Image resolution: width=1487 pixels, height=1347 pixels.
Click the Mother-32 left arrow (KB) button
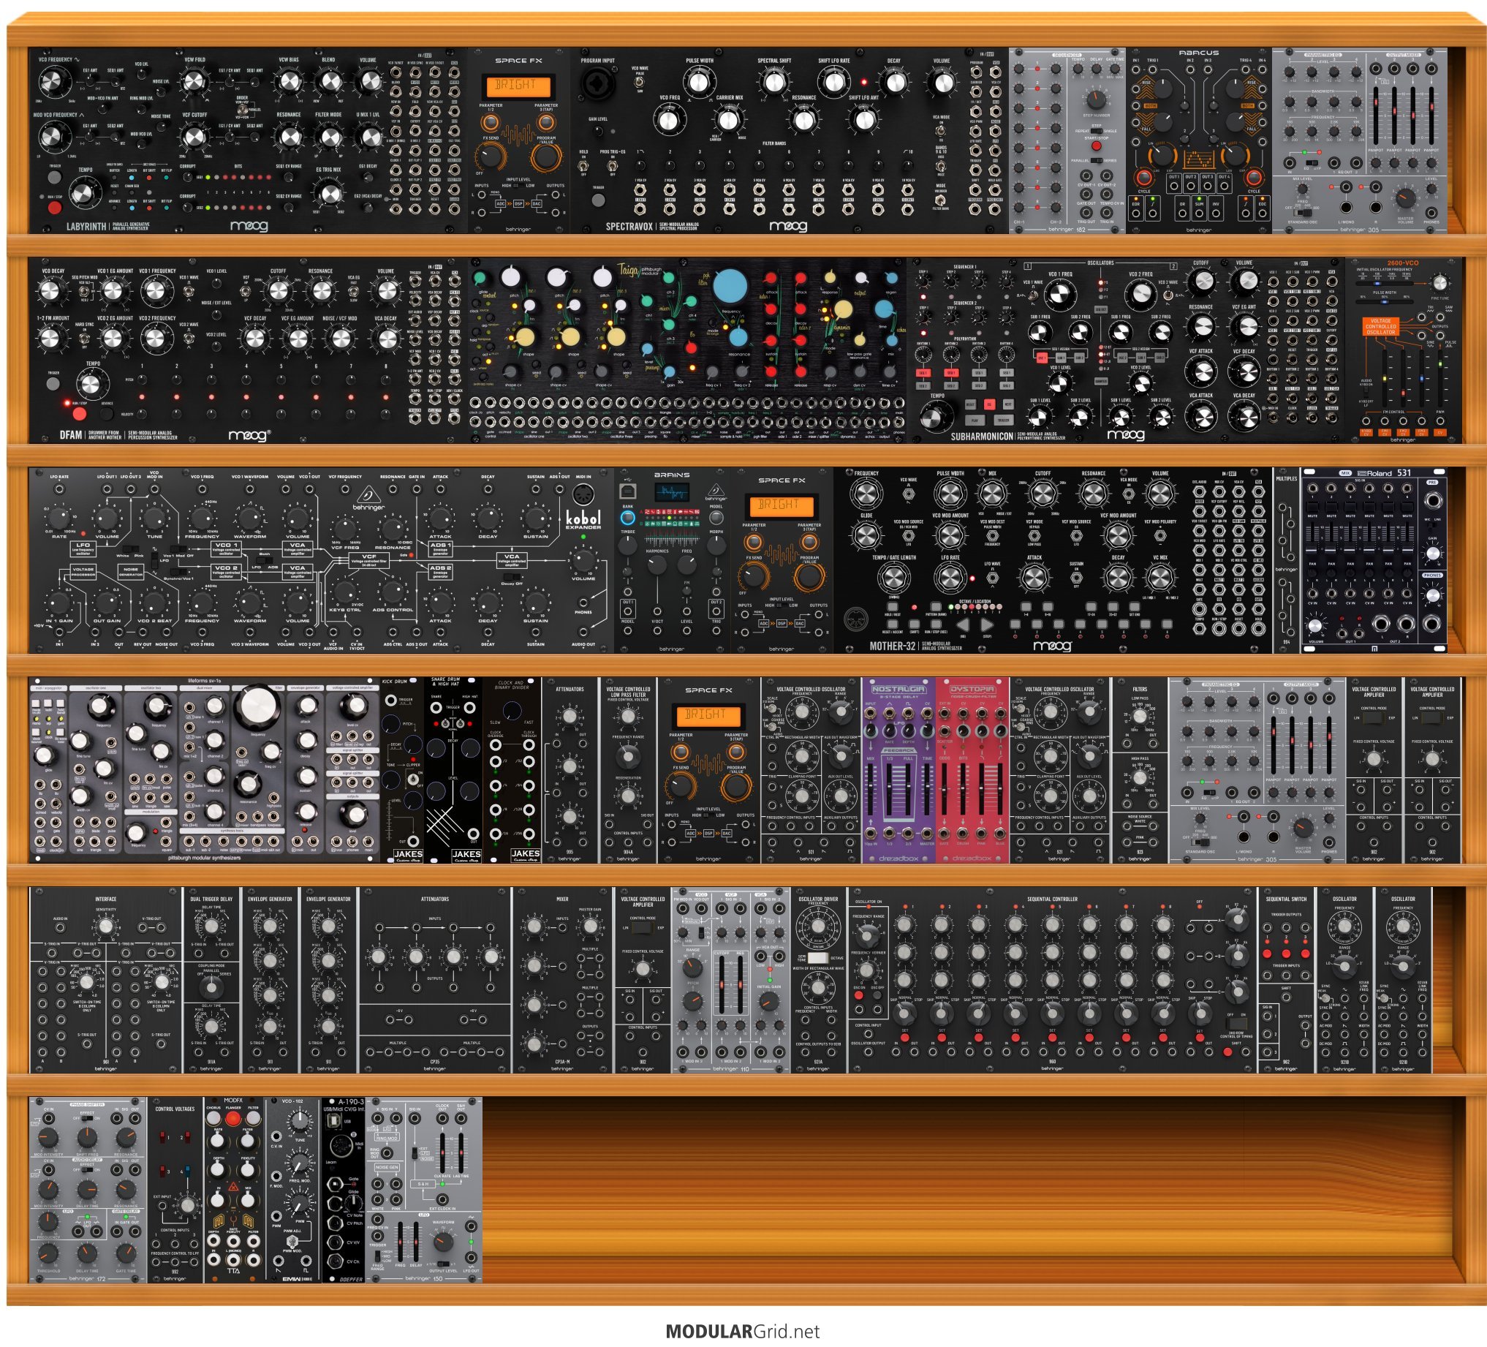pyautogui.click(x=964, y=625)
